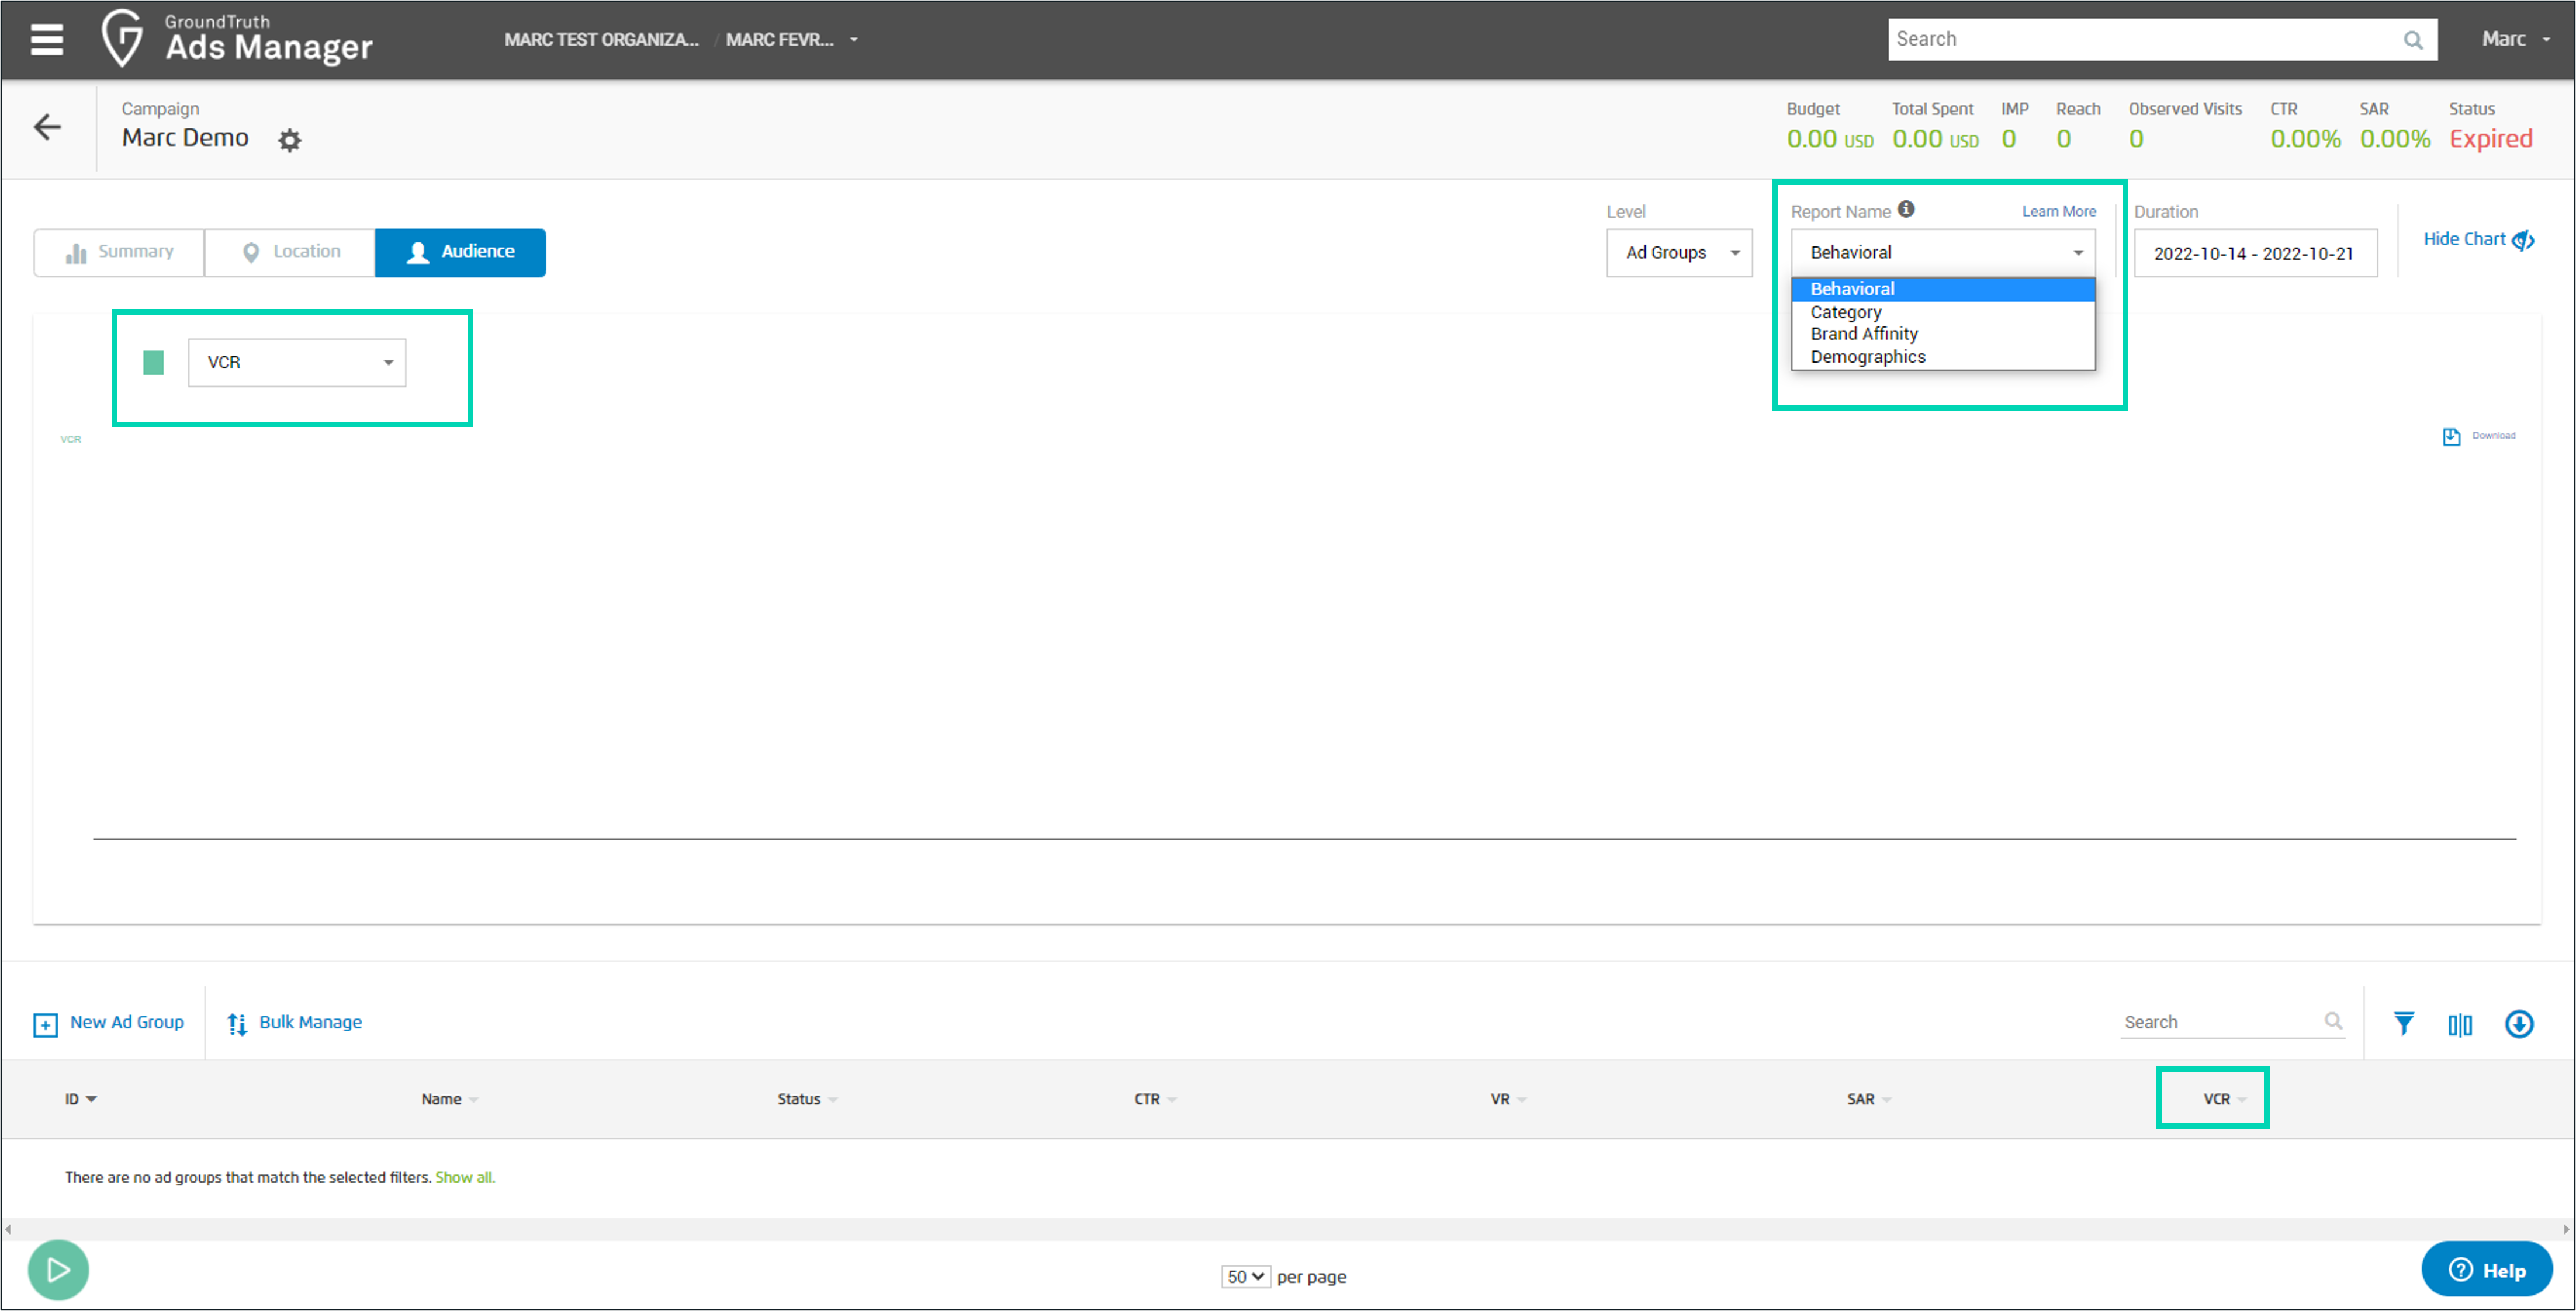The image size is (2576, 1311).
Task: Click the ad group search magnifier icon
Action: pyautogui.click(x=2333, y=1020)
